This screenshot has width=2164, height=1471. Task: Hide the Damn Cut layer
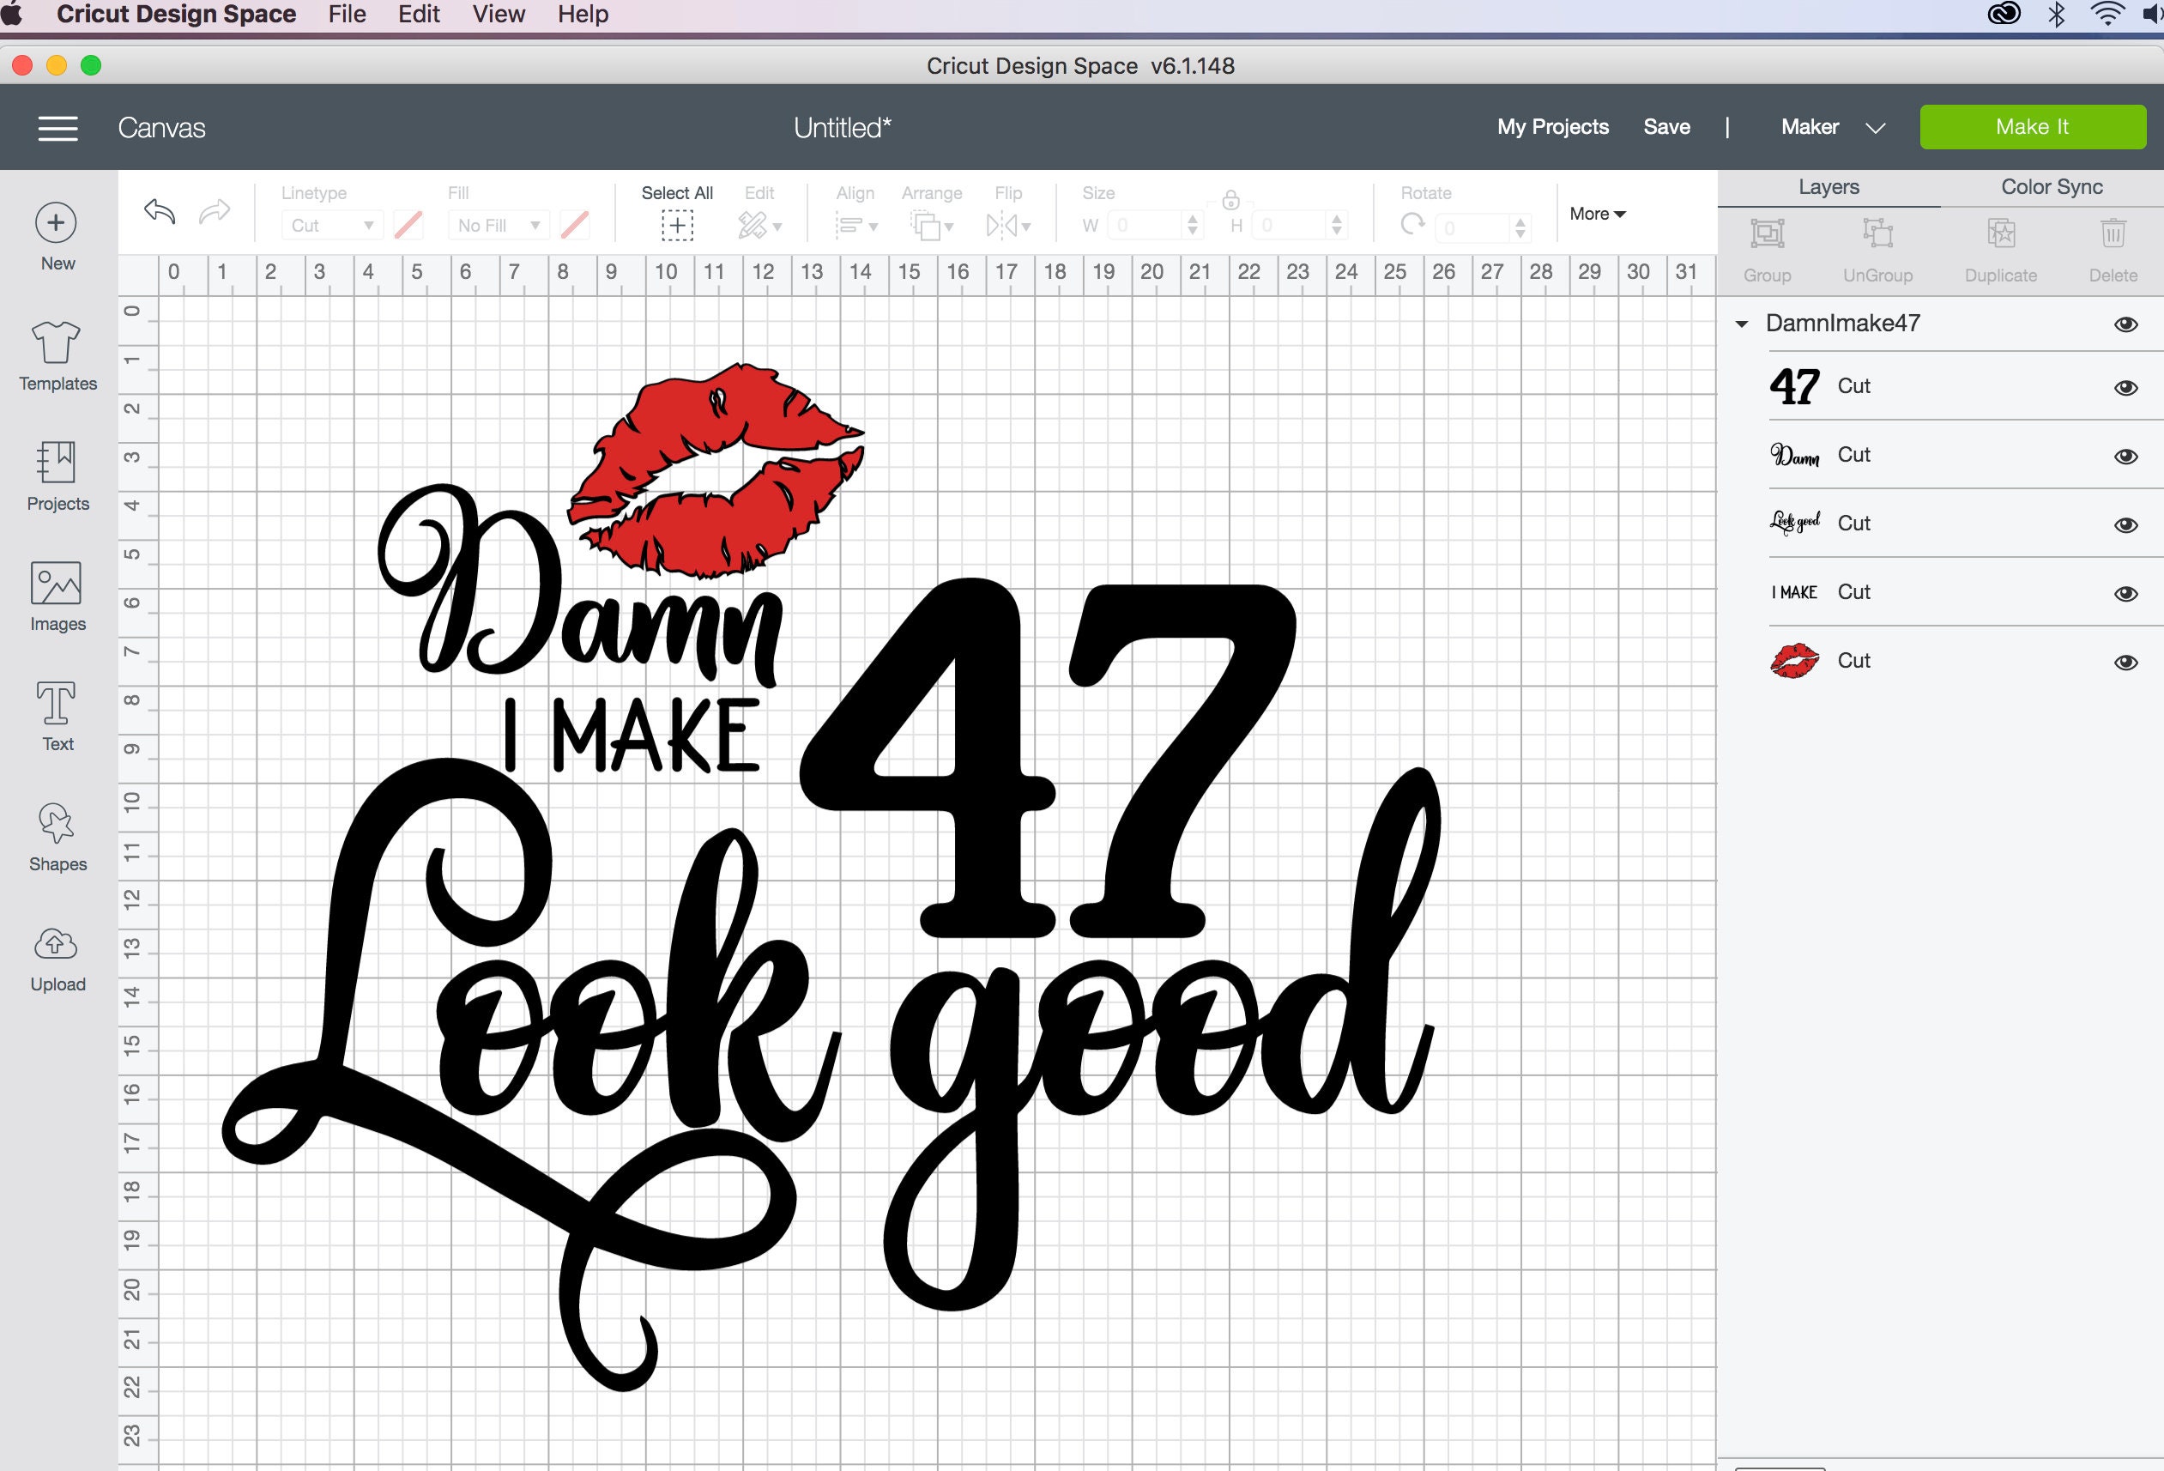click(2126, 456)
